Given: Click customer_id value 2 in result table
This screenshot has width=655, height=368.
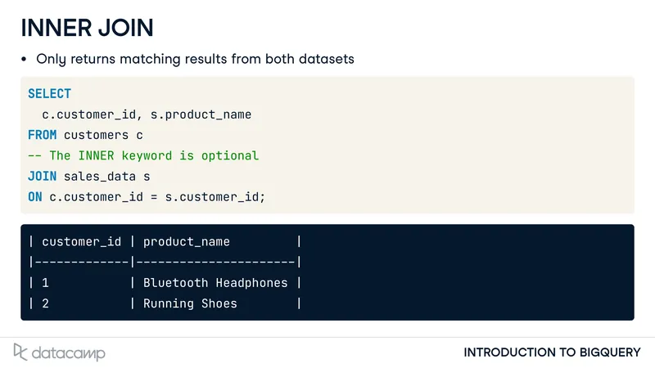Looking at the screenshot, I should tap(46, 303).
